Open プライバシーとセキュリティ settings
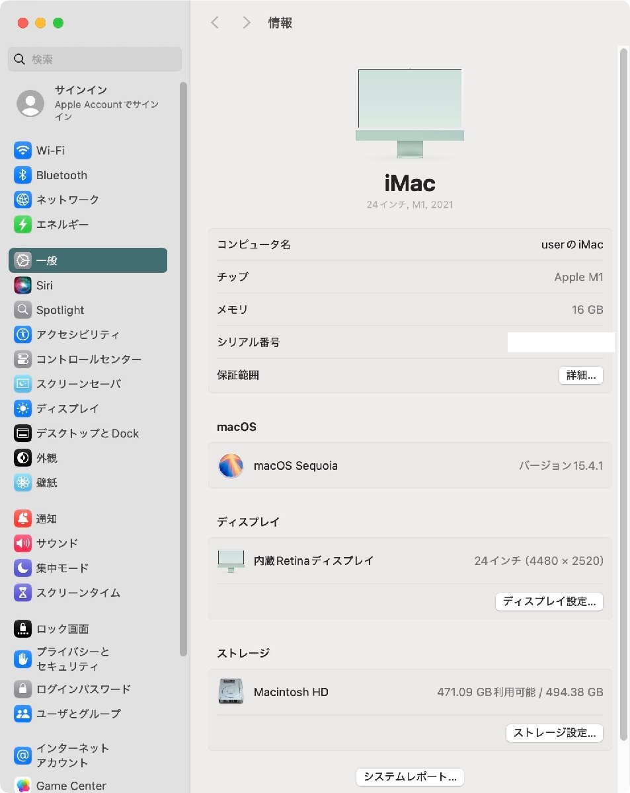 tap(22, 659)
